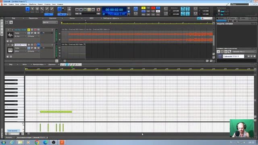Open Google Chrome from taskbar

37,142
